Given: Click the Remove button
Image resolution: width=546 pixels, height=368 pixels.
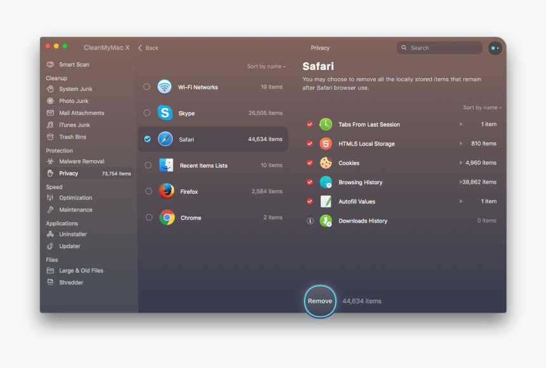Looking at the screenshot, I should tap(320, 301).
